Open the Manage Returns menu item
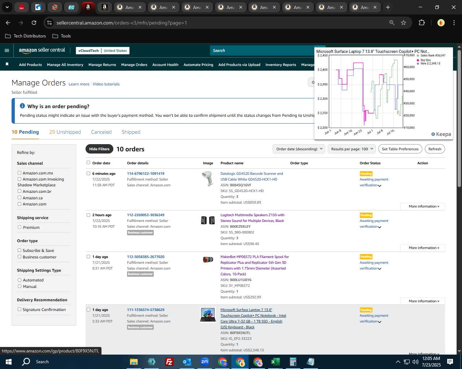 pos(102,65)
